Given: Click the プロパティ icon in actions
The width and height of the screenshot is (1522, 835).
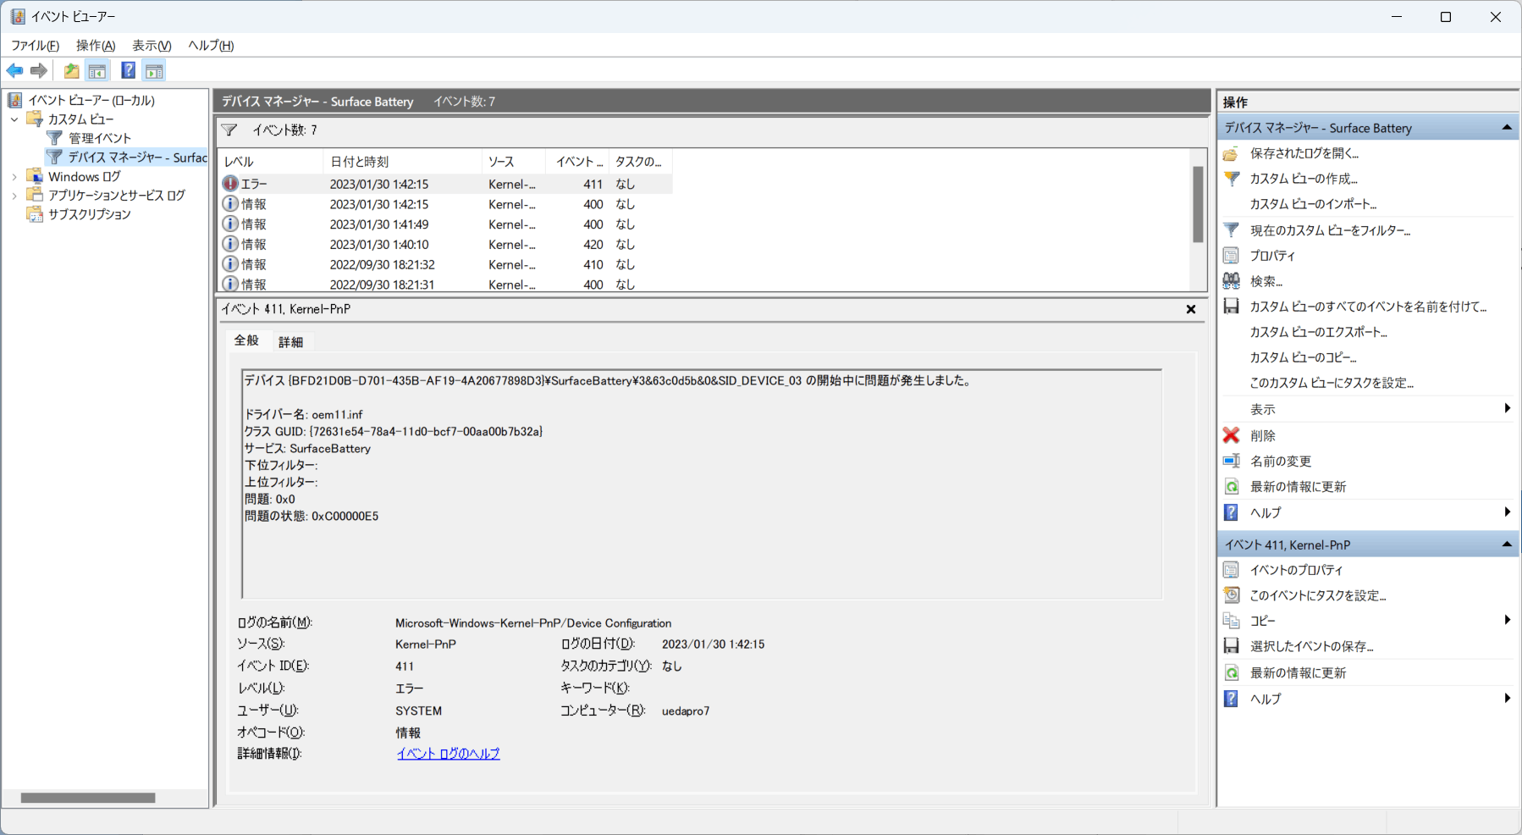Looking at the screenshot, I should 1232,256.
